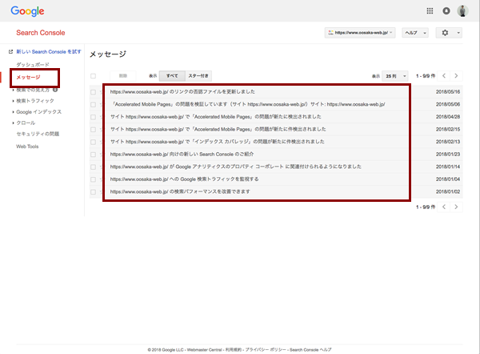This screenshot has height=354, width=480.
Task: Check the box for 2018/04/28 message
Action: [x=93, y=117]
